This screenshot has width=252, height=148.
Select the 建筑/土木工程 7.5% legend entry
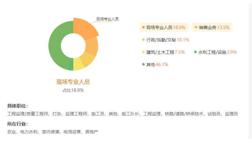[x=164, y=52]
